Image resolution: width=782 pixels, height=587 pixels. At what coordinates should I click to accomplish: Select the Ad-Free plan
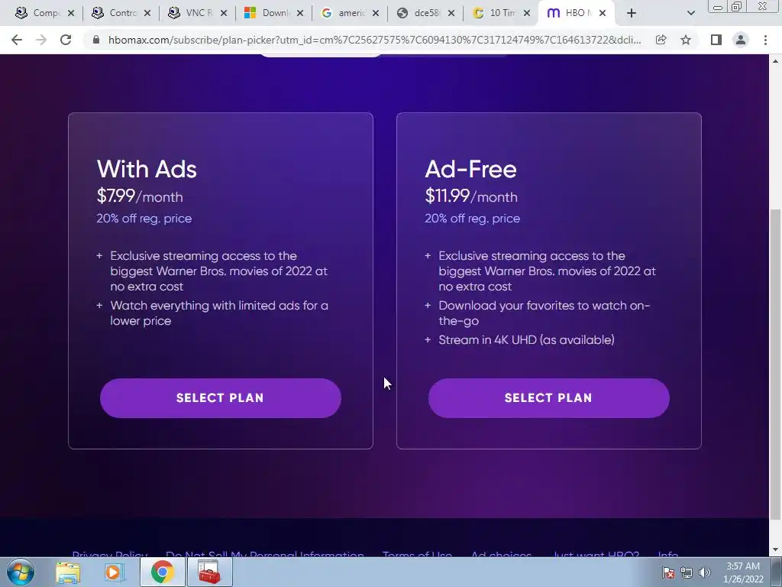tap(548, 397)
